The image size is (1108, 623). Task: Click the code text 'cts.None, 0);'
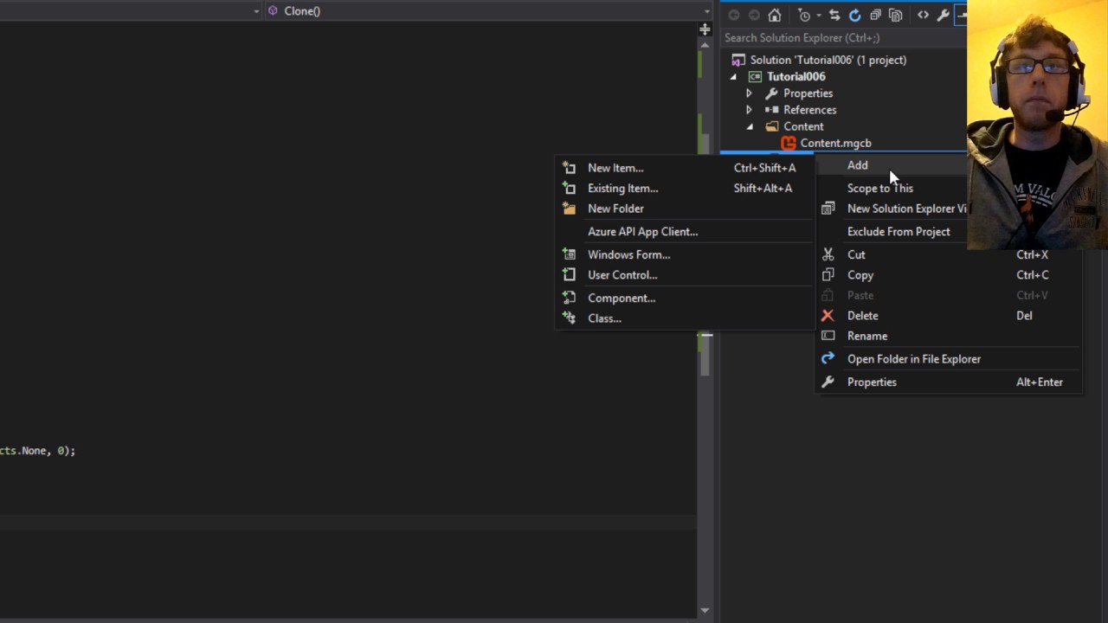coord(37,451)
